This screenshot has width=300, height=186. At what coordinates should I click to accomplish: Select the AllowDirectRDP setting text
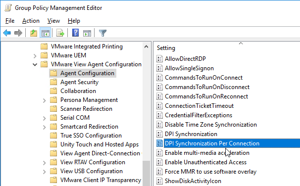(185, 59)
